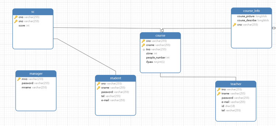The width and height of the screenshot is (276, 126).
Task: Select the sc table header
Action: pos(33,12)
